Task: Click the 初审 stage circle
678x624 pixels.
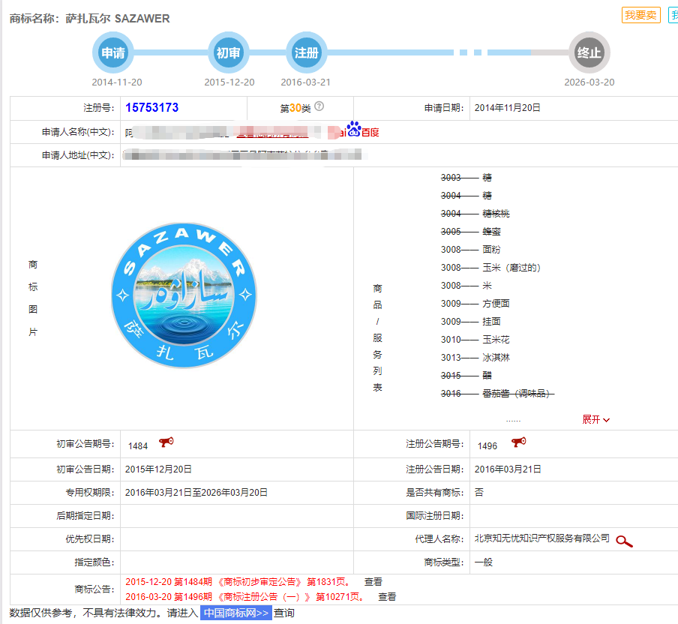Action: (x=228, y=52)
